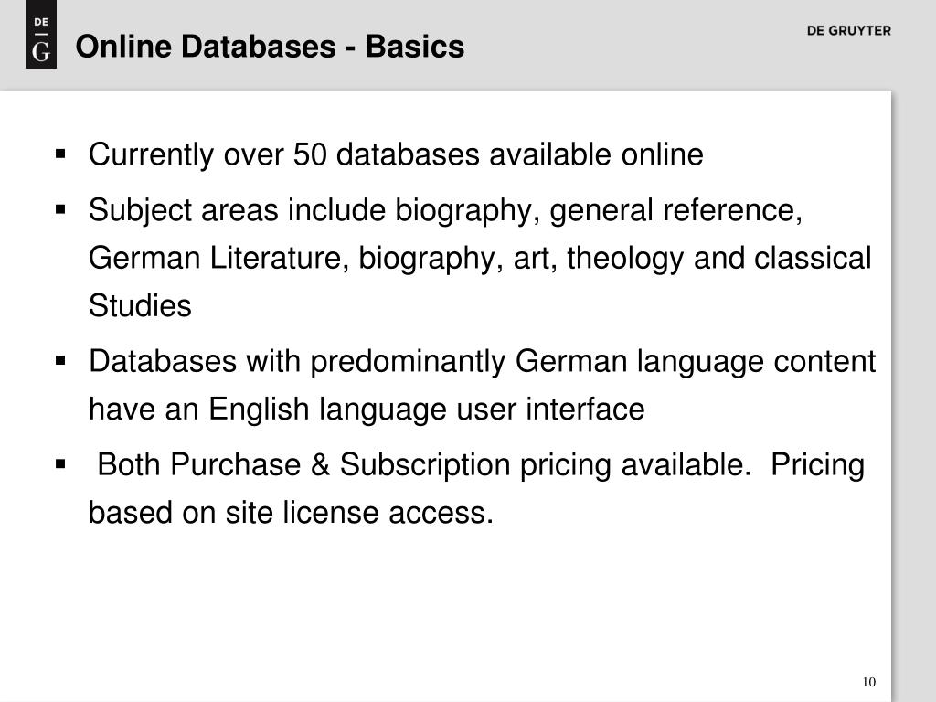This screenshot has height=702, width=936.
Task: Click the bullet marker beside Databases with predominantly
Action: (x=60, y=360)
